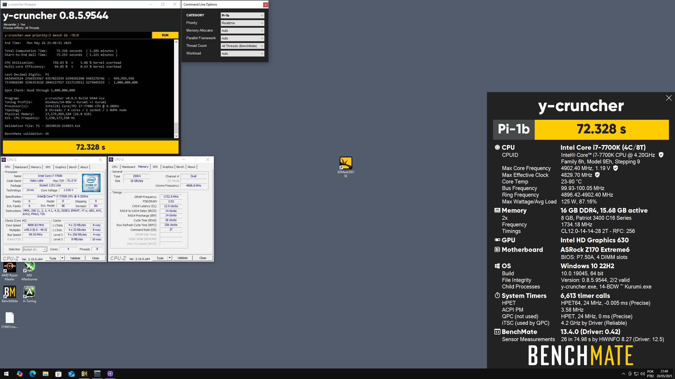The height and width of the screenshot is (379, 675).
Task: Switch to BenchMate taskbar app
Action: click(x=84, y=374)
